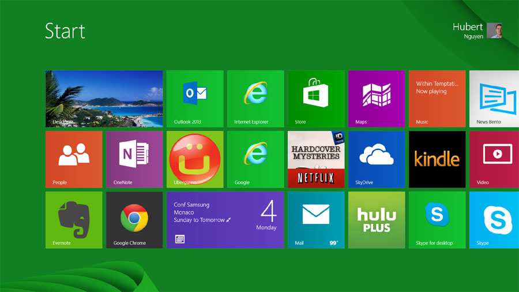Open the Maps tile
This screenshot has width=519, height=292.
click(377, 99)
